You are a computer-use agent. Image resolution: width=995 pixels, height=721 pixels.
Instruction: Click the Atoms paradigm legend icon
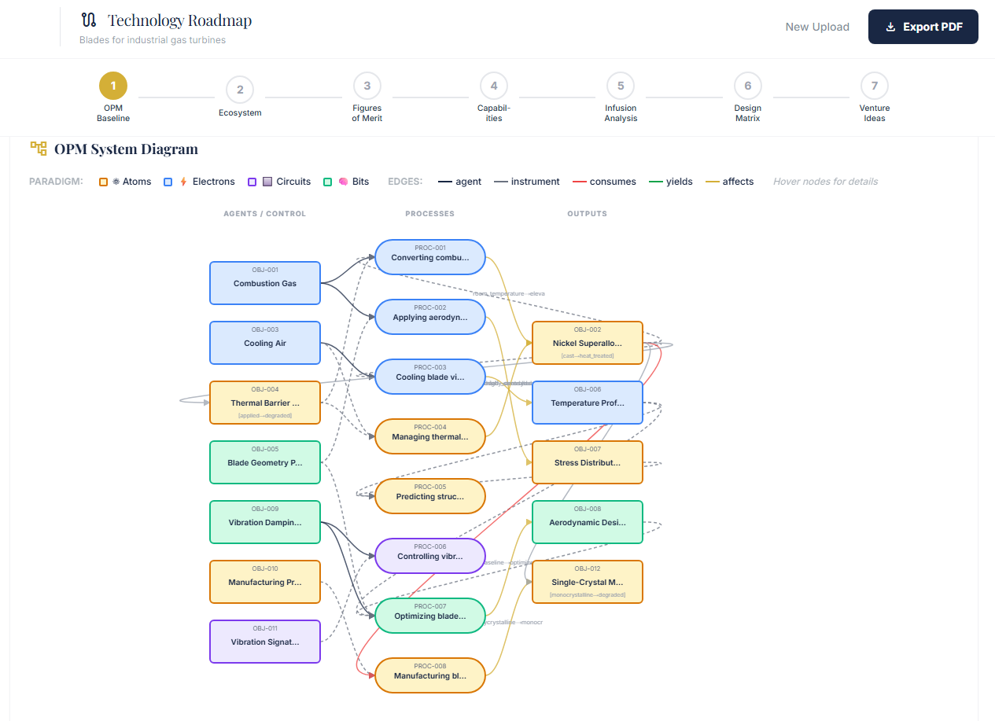[116, 182]
